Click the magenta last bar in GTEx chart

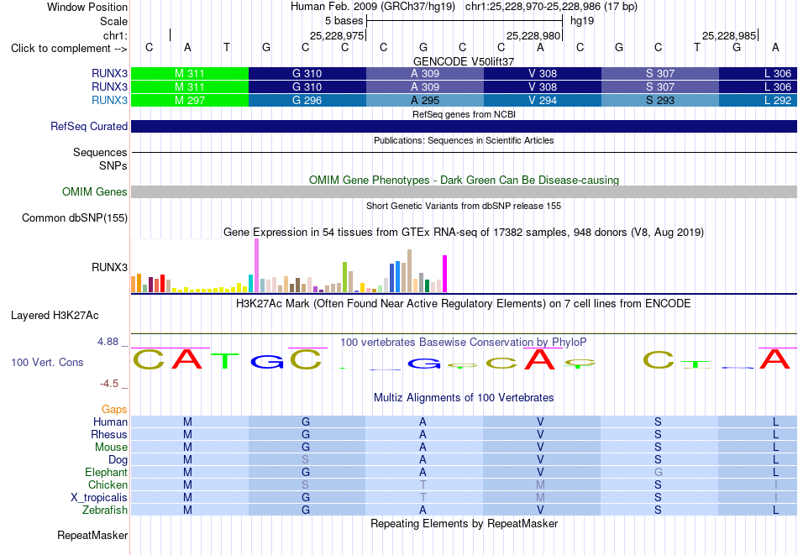[445, 274]
